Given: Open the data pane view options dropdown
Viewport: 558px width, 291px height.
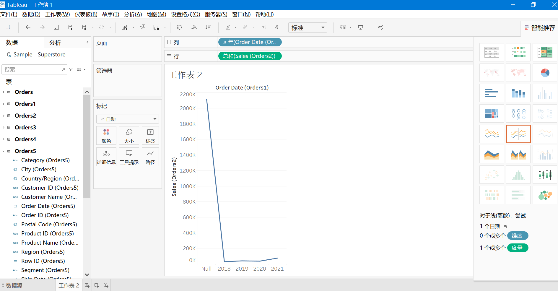Looking at the screenshot, I should click(x=81, y=69).
